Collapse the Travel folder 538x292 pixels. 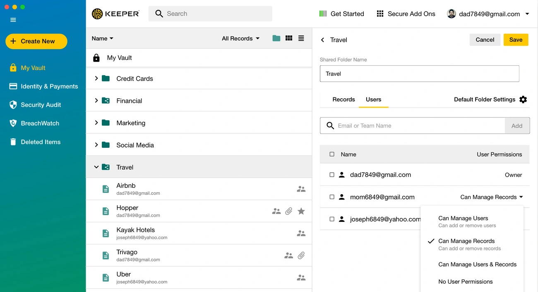tap(96, 167)
